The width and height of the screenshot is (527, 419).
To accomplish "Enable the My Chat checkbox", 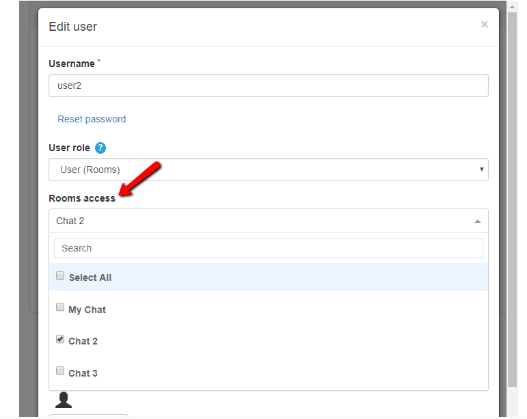I will (x=60, y=308).
